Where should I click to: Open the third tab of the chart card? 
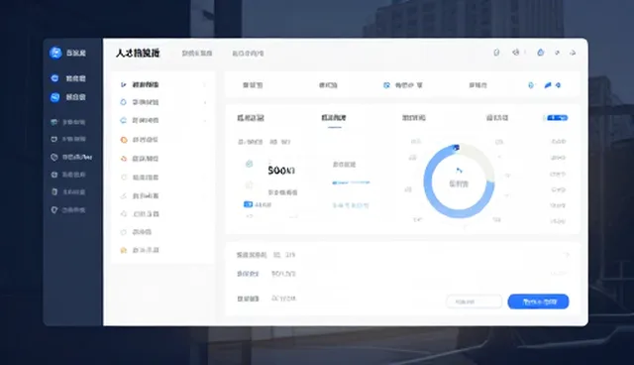[x=414, y=118]
